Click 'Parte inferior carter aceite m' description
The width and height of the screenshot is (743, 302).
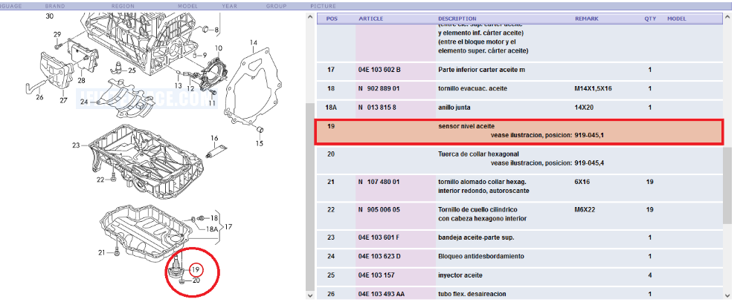pyautogui.click(x=481, y=70)
